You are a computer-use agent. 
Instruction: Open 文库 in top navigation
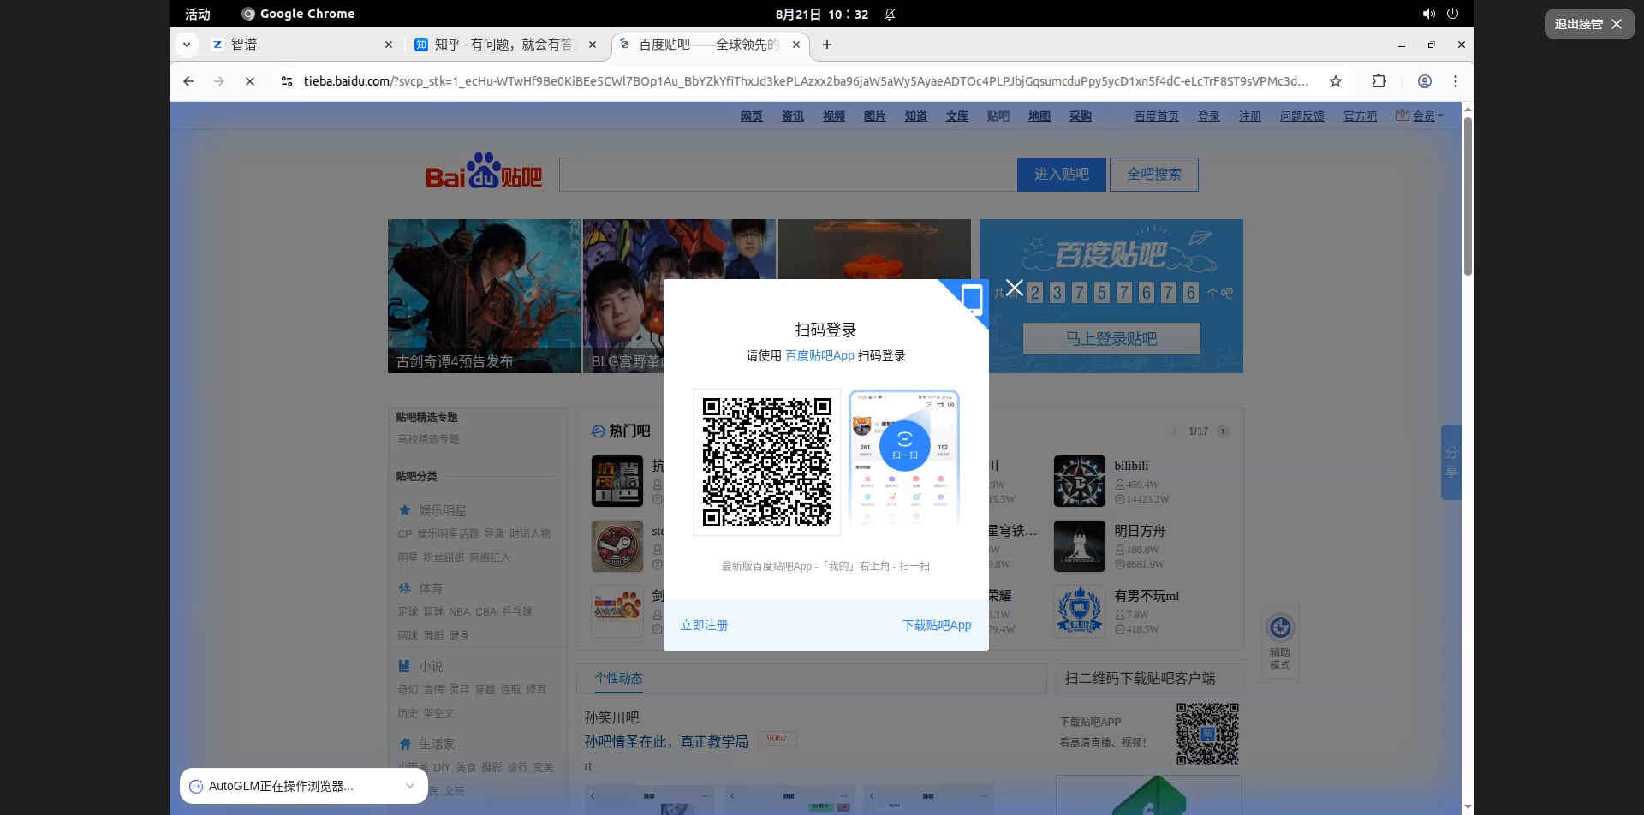(x=956, y=116)
